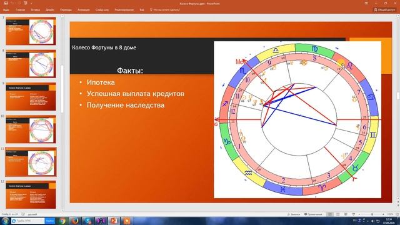The image size is (400, 225).
Task: Undo the last action
Action: click(x=12, y=3)
